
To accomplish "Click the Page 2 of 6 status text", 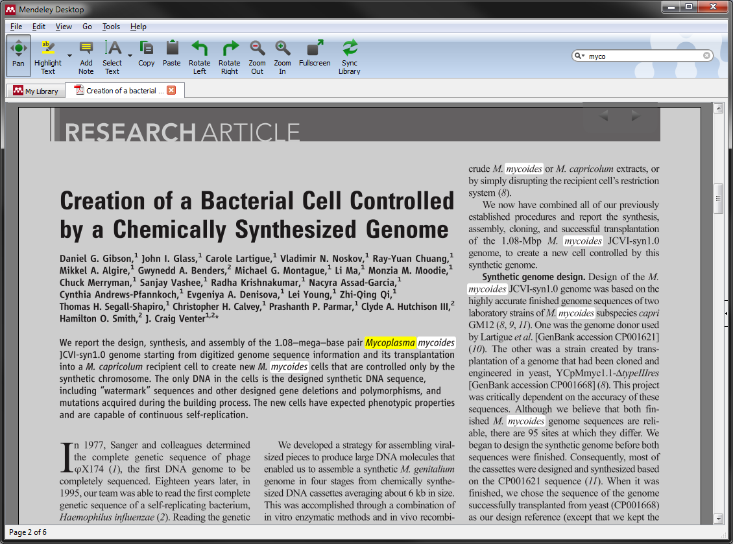I will (28, 532).
